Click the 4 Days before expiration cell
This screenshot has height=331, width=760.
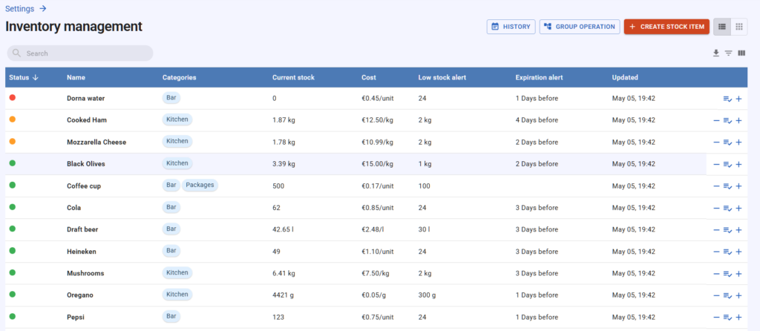click(537, 120)
